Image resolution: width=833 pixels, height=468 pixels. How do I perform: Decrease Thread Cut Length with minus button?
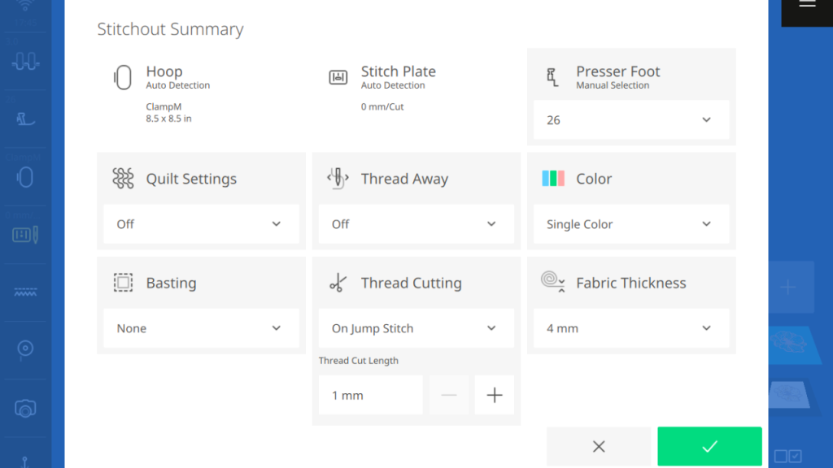coord(449,396)
